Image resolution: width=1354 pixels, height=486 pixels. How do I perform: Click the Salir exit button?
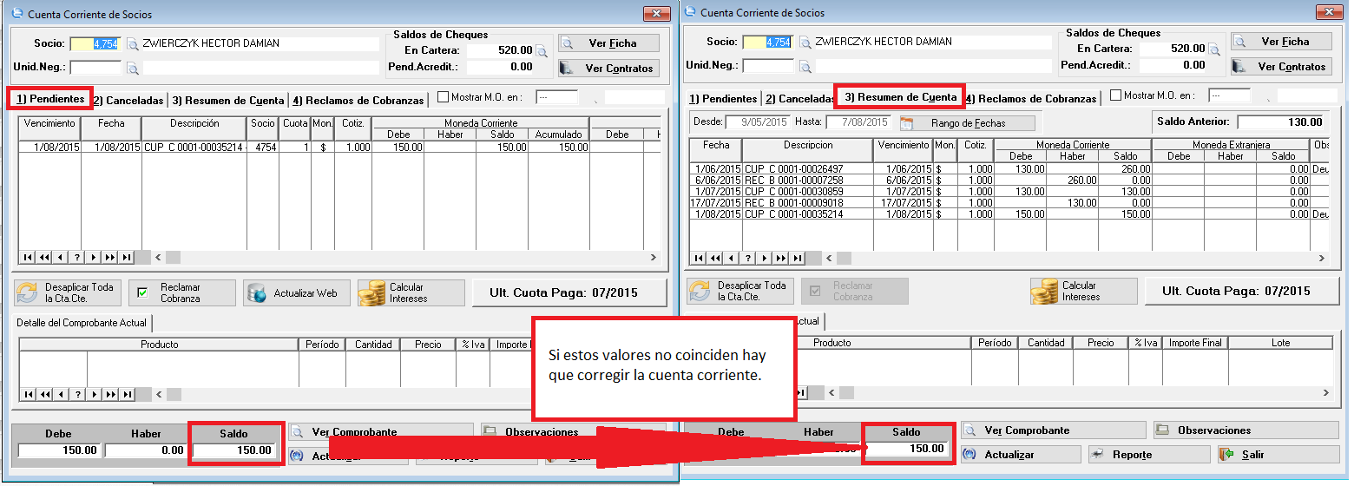pyautogui.click(x=1278, y=455)
